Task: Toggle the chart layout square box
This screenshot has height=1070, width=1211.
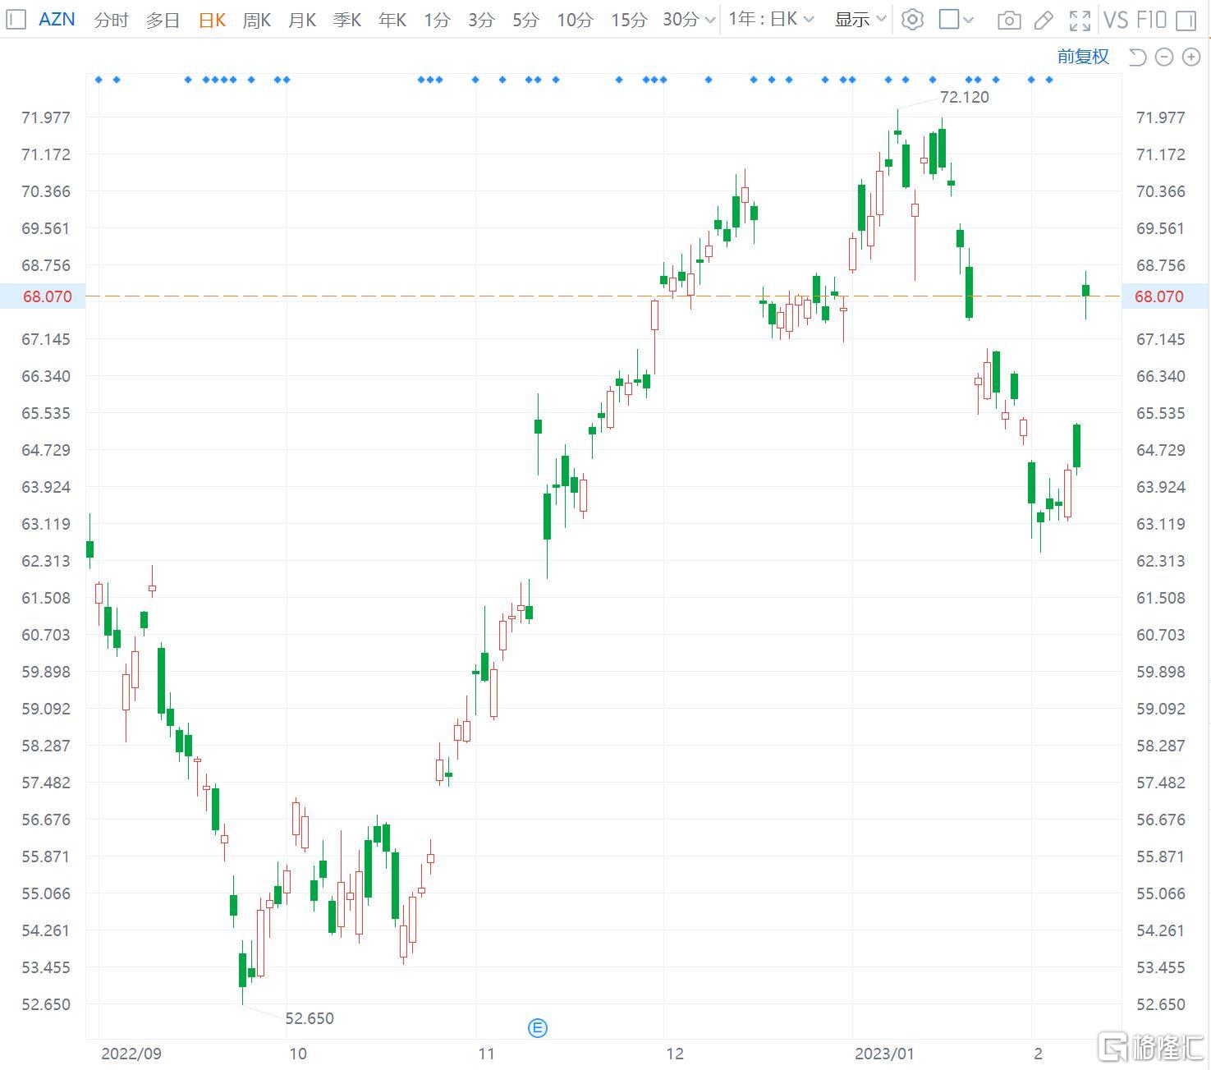Action: pos(950,20)
